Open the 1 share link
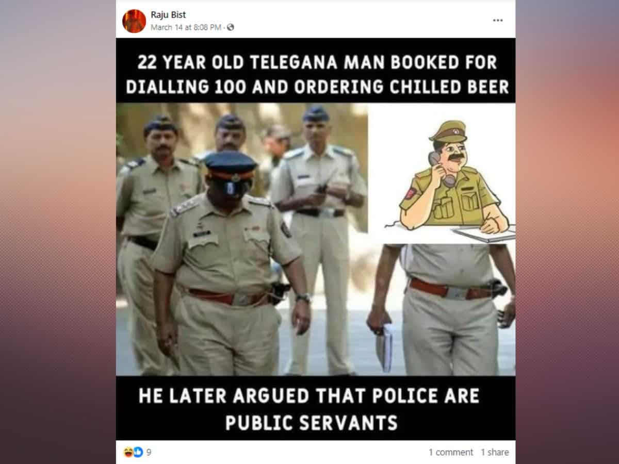The width and height of the screenshot is (619, 464). tap(495, 452)
